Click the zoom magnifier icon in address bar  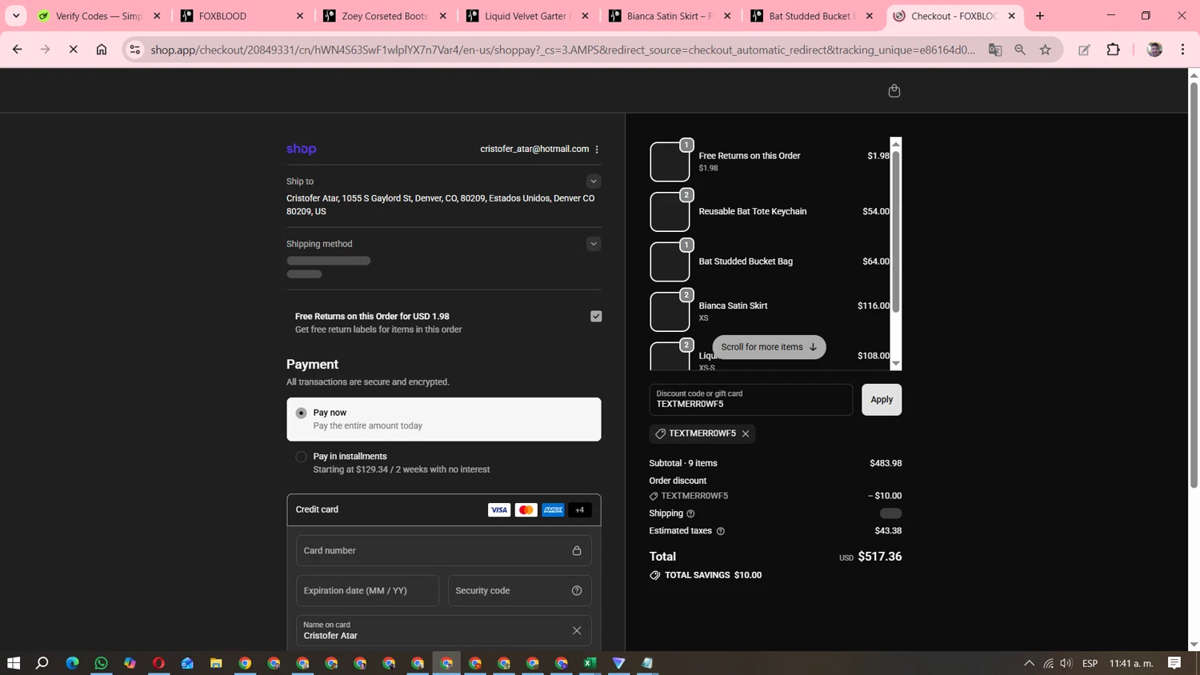(1020, 50)
